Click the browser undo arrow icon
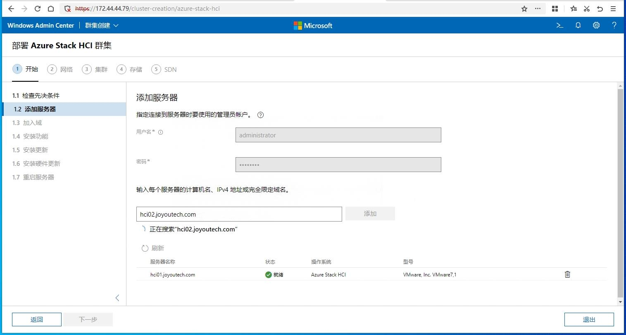The image size is (626, 335). pos(600,9)
